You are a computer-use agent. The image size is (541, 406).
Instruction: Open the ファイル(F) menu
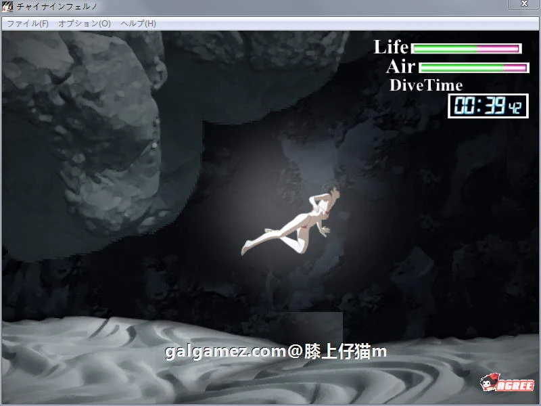coord(28,24)
